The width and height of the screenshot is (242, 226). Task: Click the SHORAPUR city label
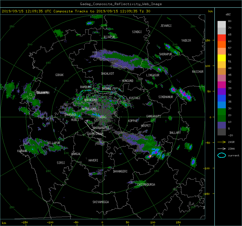[165, 54]
